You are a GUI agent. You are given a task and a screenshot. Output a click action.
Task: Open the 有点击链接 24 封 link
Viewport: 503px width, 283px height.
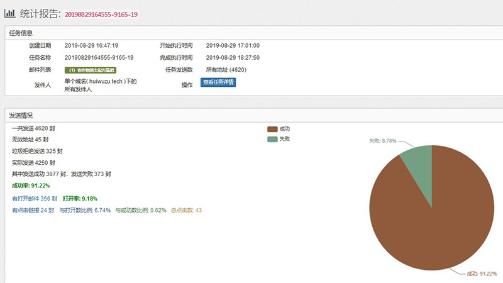pyautogui.click(x=33, y=210)
